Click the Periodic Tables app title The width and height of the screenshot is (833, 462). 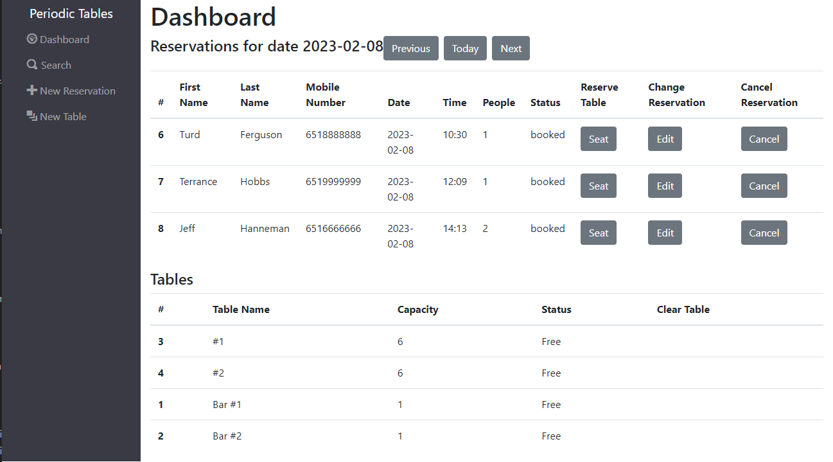(x=71, y=13)
